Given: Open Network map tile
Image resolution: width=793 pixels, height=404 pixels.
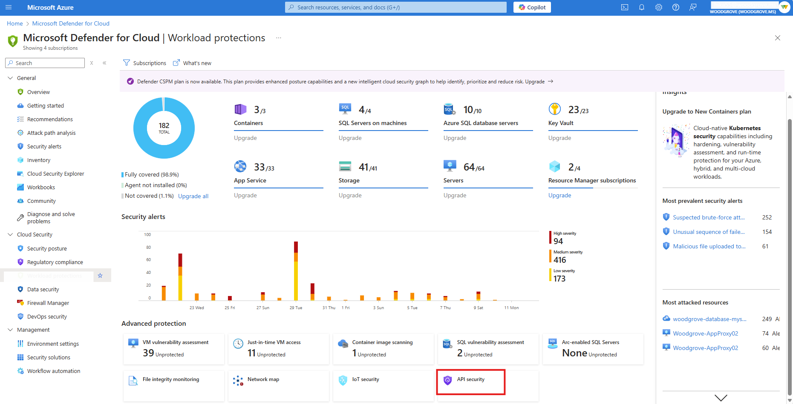Looking at the screenshot, I should click(x=263, y=380).
